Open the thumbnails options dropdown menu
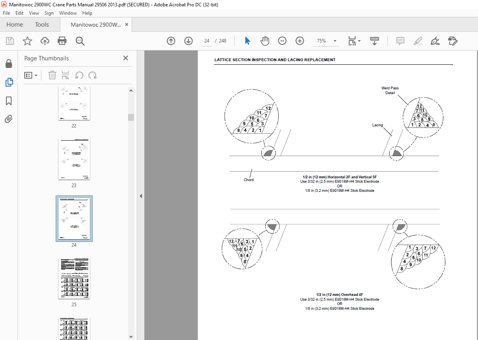 coord(31,75)
